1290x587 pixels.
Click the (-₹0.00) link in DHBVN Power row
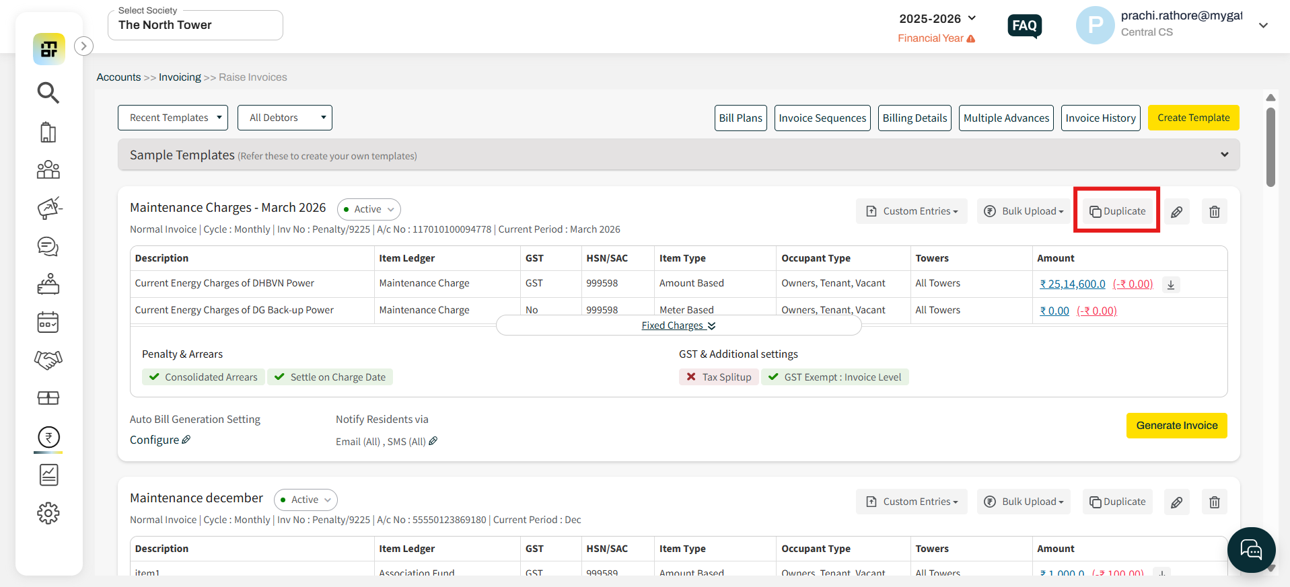point(1133,284)
